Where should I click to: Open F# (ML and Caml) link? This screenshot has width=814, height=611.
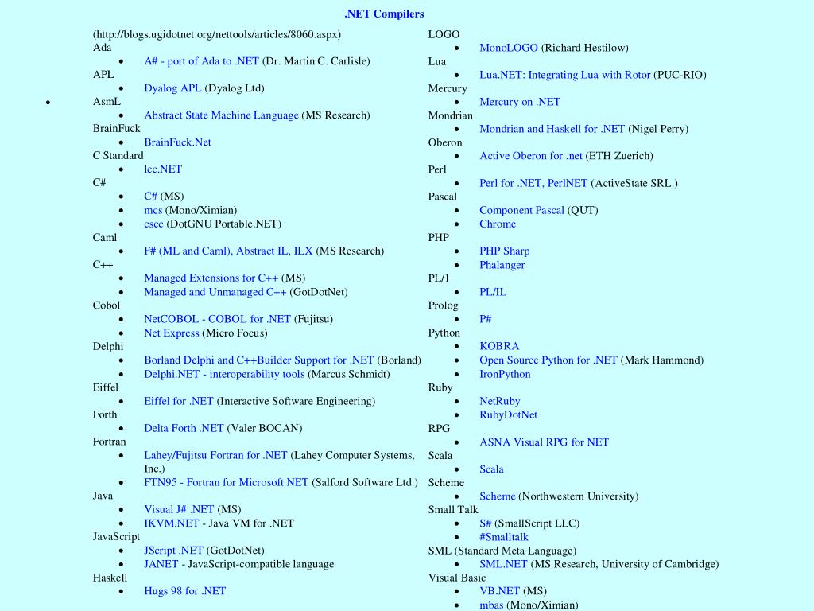(x=228, y=251)
